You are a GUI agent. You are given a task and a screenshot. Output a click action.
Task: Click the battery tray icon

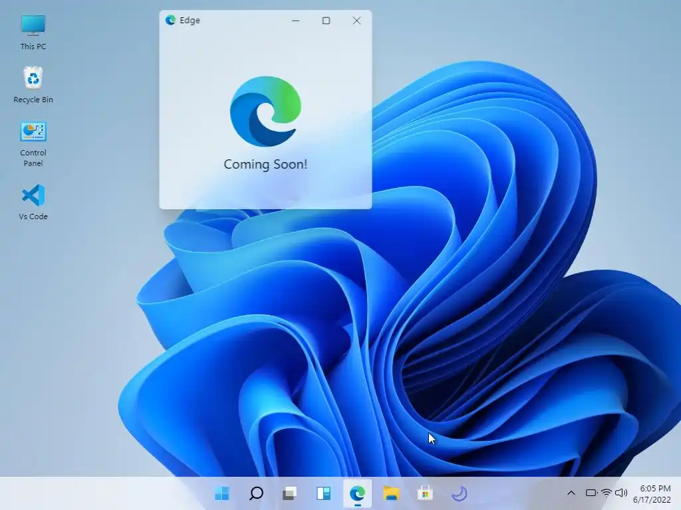click(x=591, y=493)
